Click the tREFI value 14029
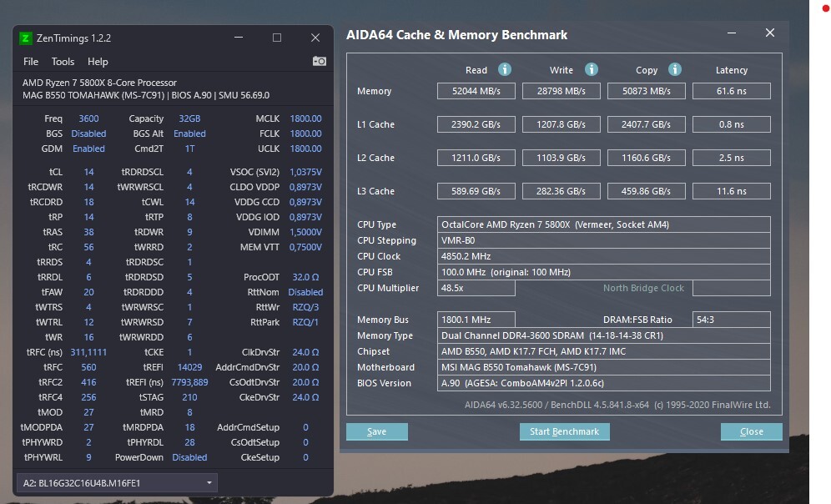 tap(189, 367)
